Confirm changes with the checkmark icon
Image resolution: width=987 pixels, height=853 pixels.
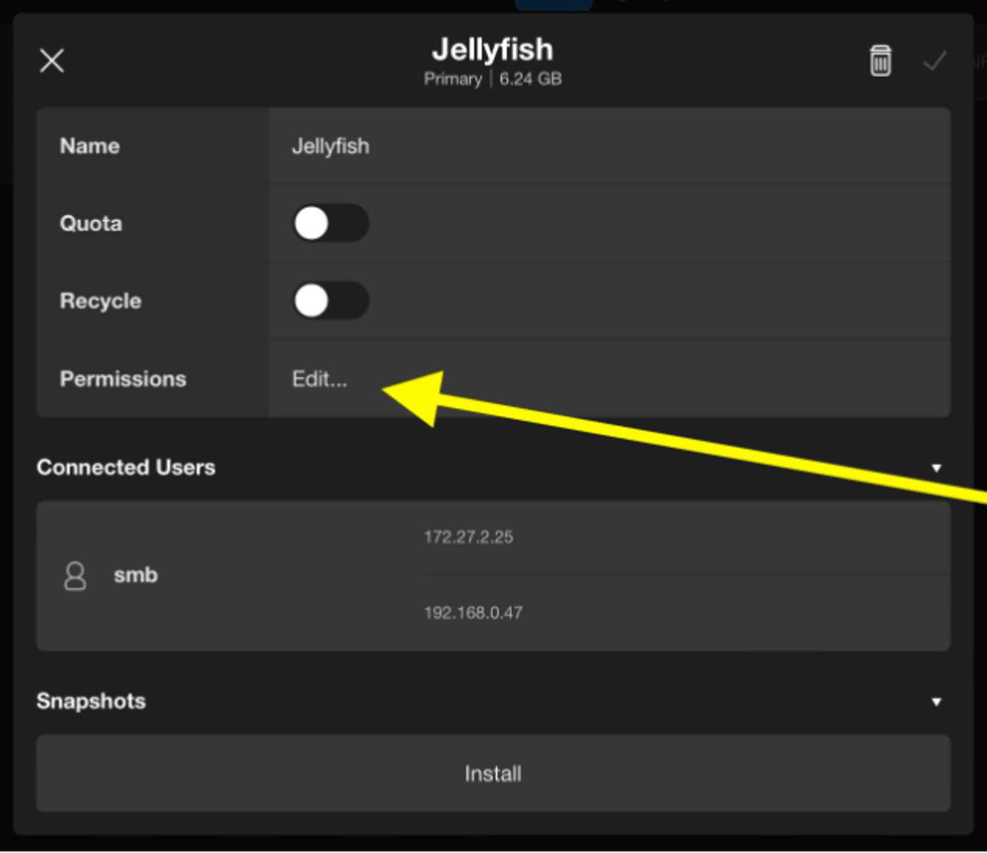[934, 61]
